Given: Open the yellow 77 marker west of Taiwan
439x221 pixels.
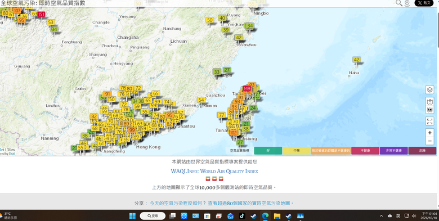Looking at the screenshot, I should (222, 115).
